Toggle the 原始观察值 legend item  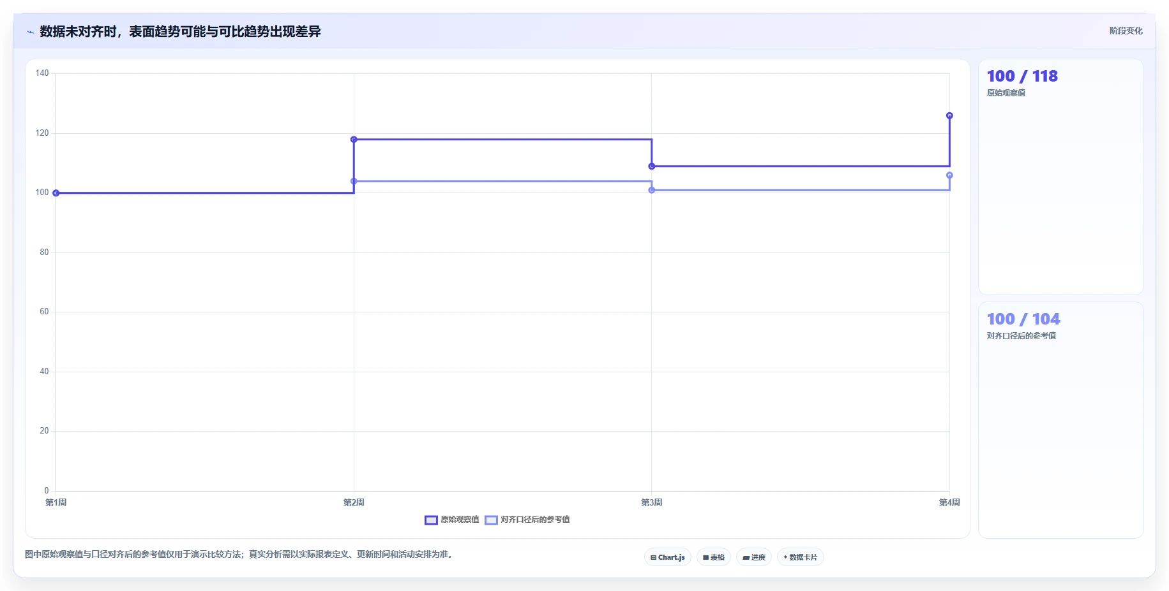[x=452, y=520]
